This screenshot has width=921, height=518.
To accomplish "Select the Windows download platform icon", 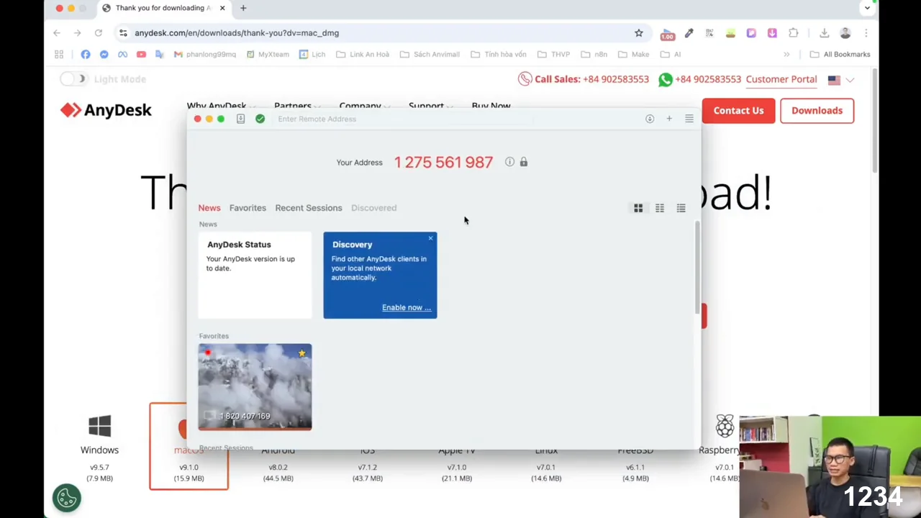I will (x=99, y=426).
